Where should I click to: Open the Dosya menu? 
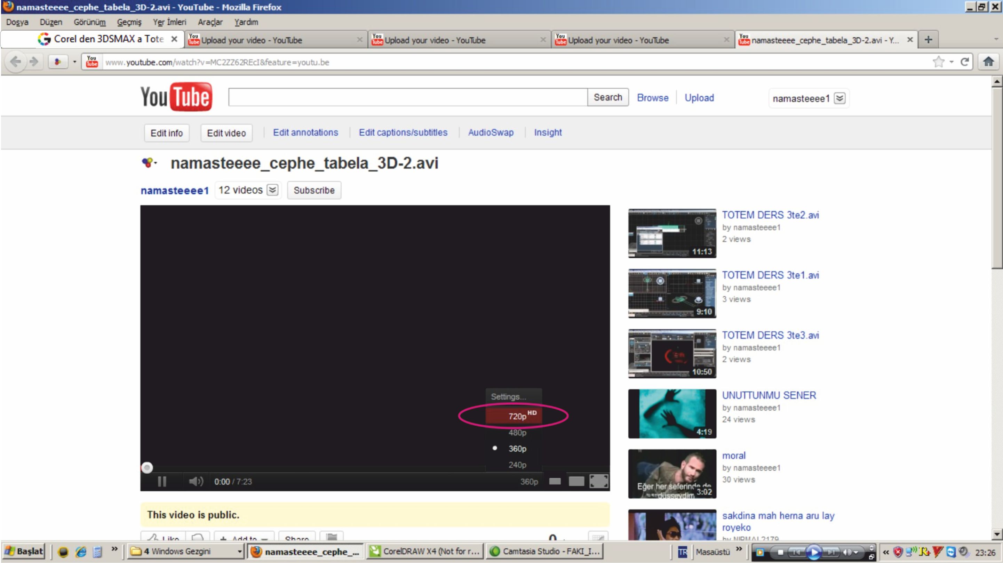pyautogui.click(x=17, y=22)
